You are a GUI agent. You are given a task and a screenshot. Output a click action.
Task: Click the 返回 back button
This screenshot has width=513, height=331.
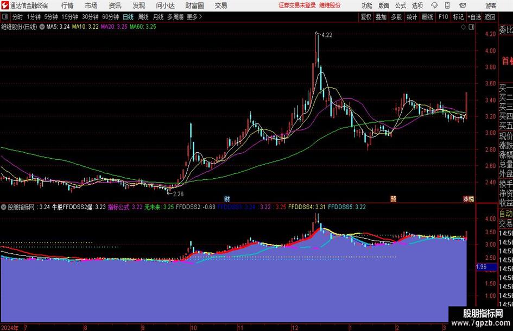pos(490,17)
